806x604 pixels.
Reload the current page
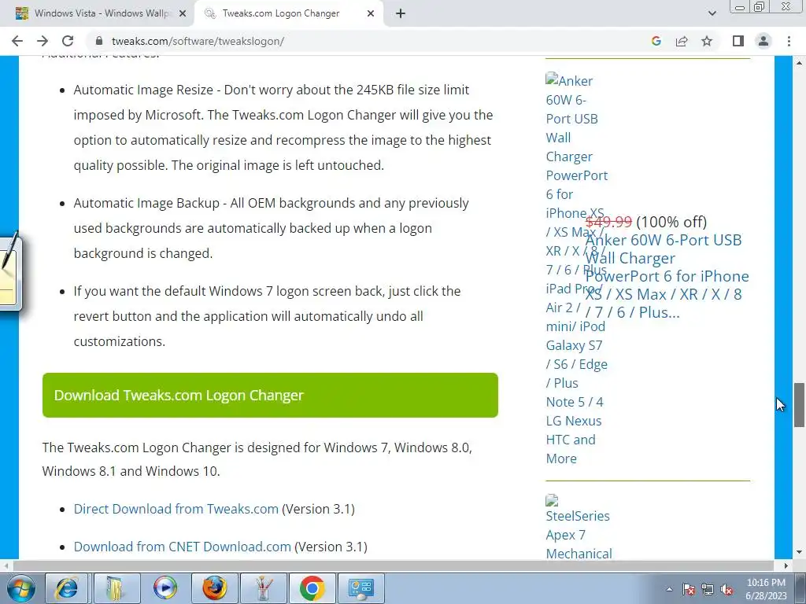68,41
